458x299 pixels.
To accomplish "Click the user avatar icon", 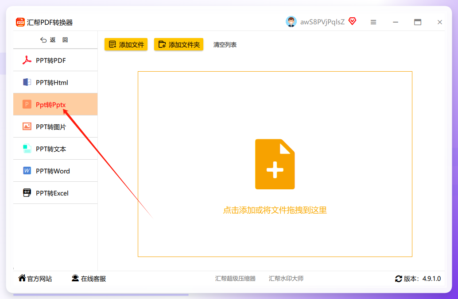I will pos(291,22).
